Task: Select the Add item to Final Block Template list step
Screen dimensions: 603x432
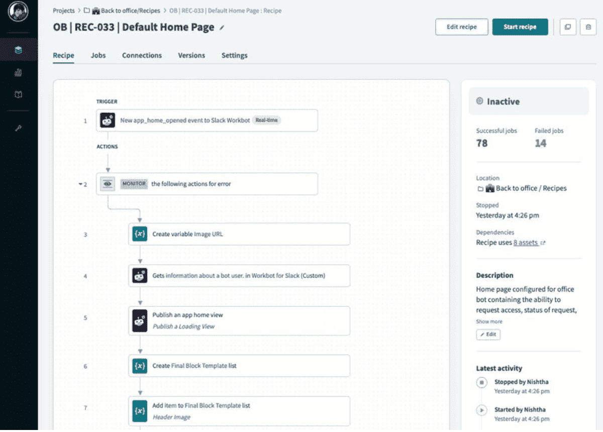Action: pos(239,411)
